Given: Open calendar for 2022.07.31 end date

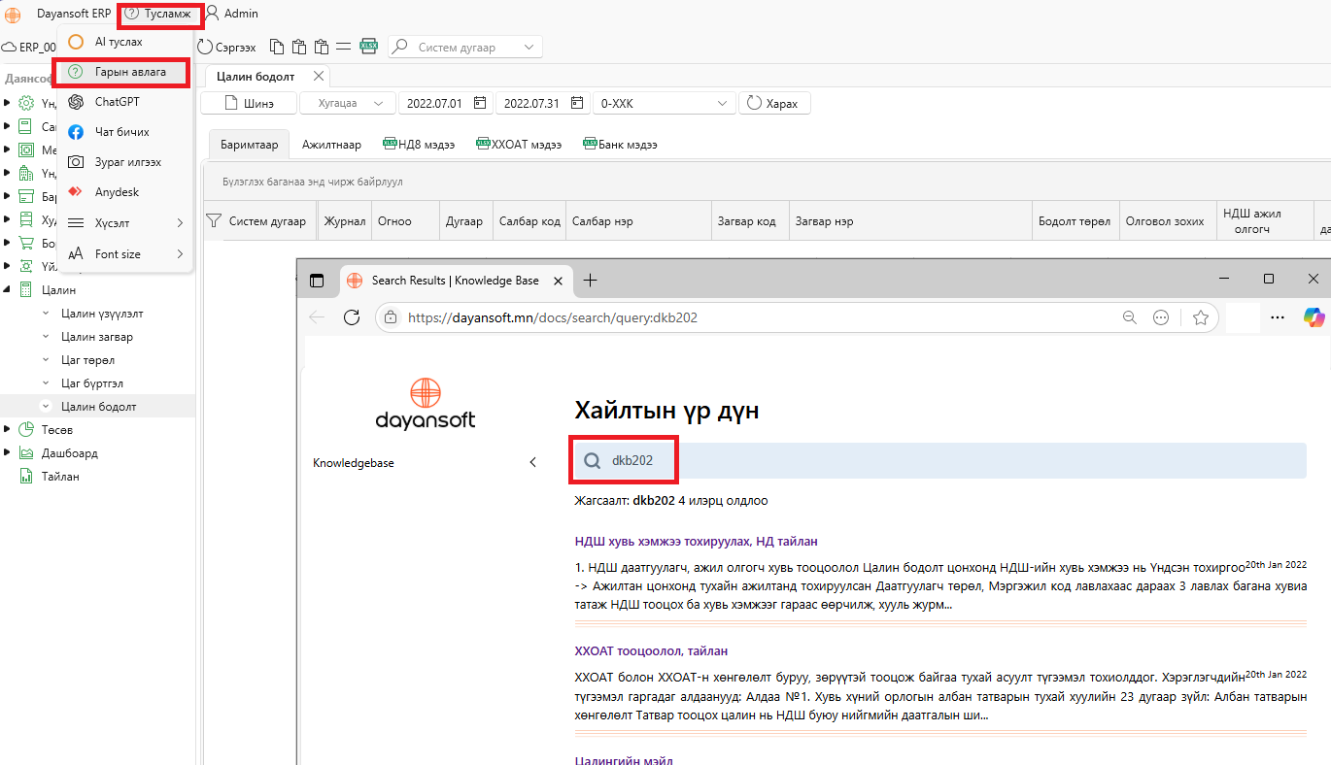Looking at the screenshot, I should [x=577, y=103].
